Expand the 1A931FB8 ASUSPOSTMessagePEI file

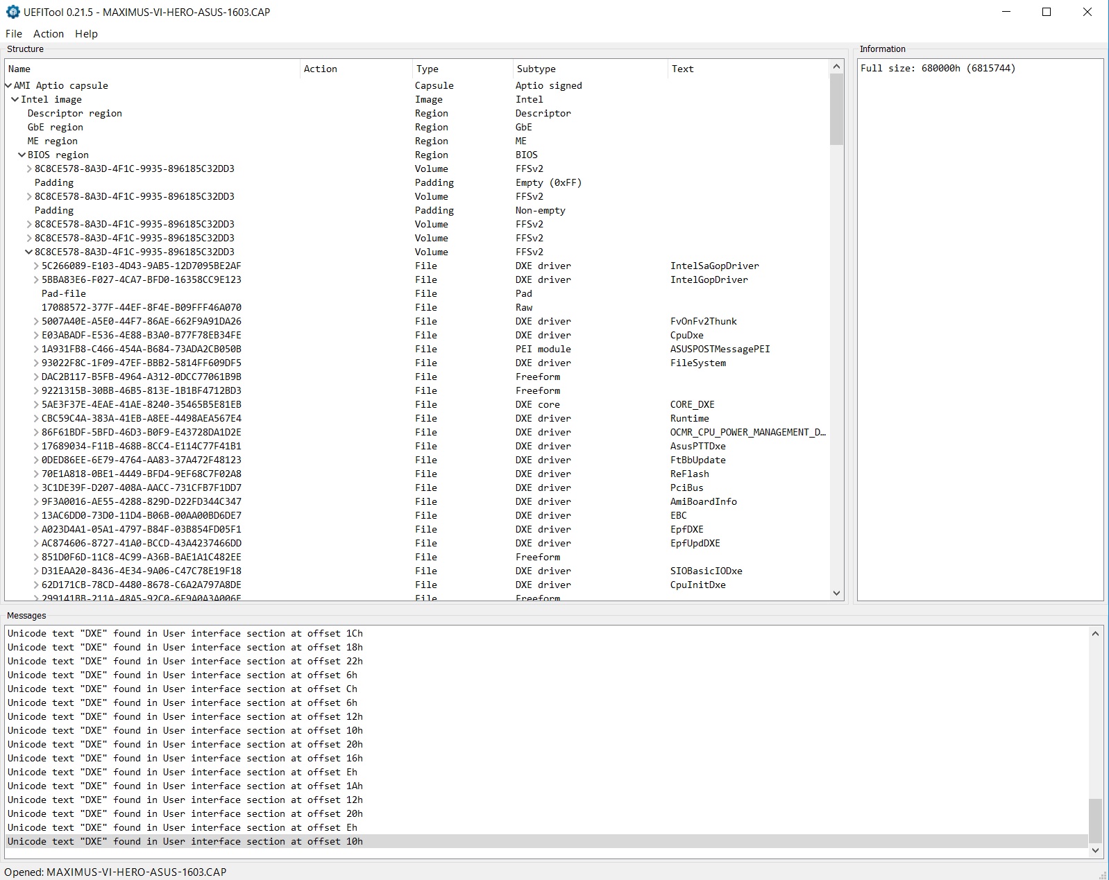36,349
